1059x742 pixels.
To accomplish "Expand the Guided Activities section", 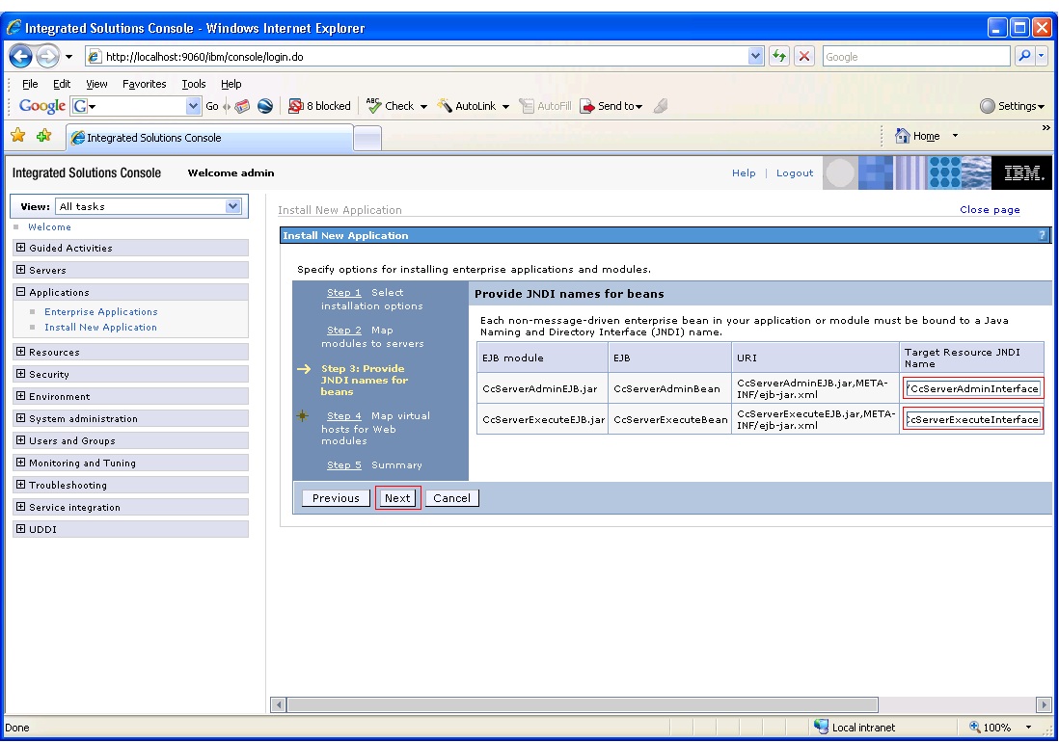I will 21,248.
